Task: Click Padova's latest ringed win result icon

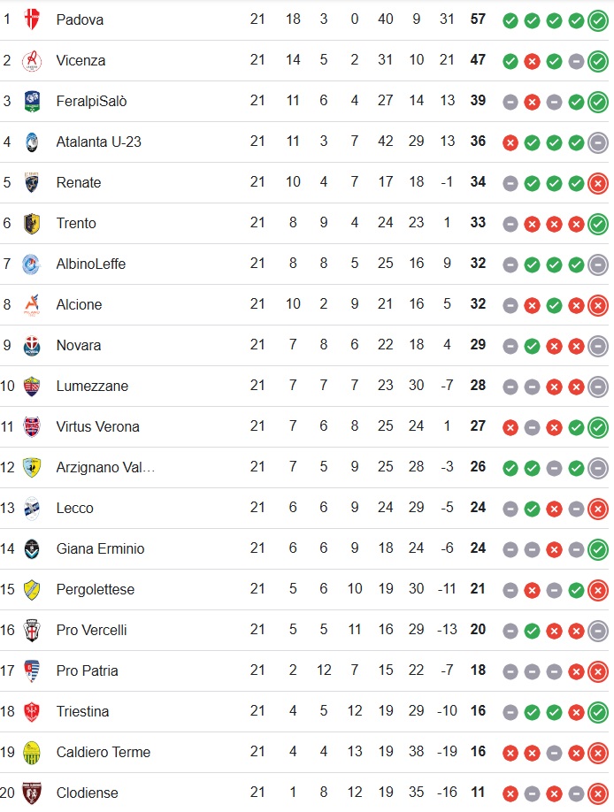Action: point(598,20)
